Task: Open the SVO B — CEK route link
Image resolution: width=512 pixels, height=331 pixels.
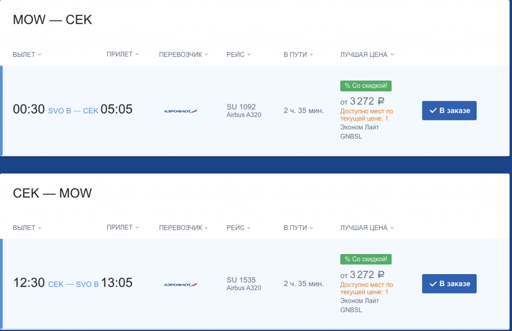Action: point(73,111)
